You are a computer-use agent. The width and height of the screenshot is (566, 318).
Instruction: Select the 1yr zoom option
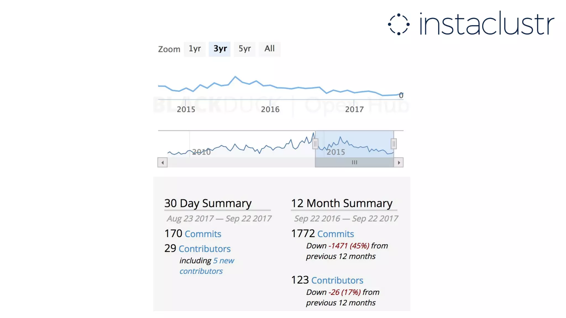(195, 49)
